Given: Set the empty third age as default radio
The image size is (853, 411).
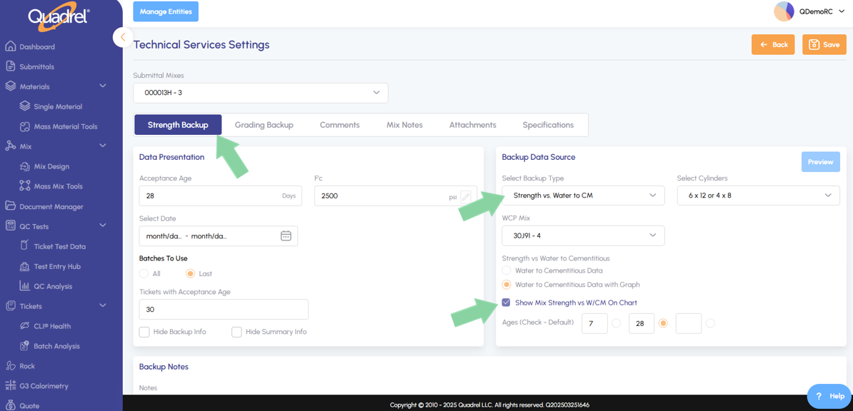Looking at the screenshot, I should pyautogui.click(x=710, y=323).
